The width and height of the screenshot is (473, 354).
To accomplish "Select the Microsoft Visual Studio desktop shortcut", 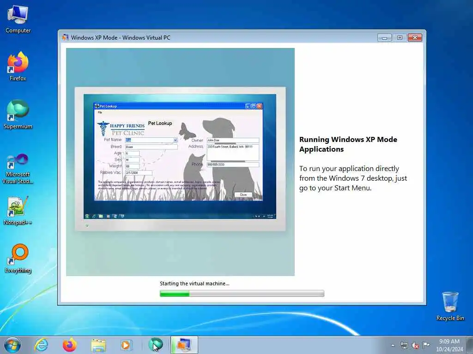I will click(18, 169).
